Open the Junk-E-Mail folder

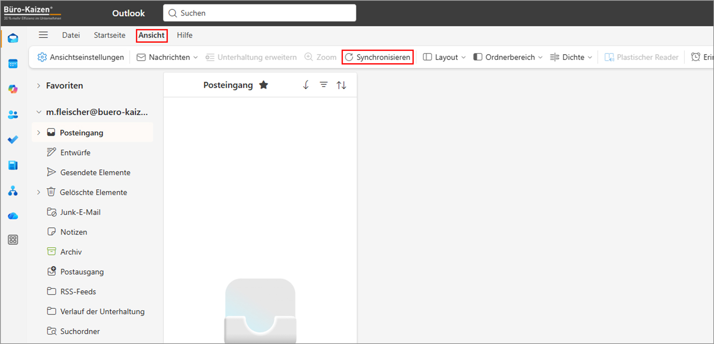(x=79, y=212)
